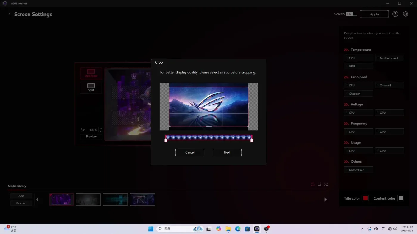Pick the Usage GPU item
The width and height of the screenshot is (417, 234).
click(389, 151)
